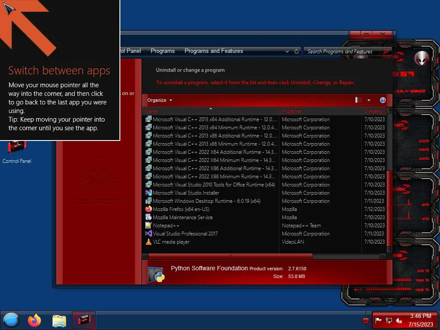Launch Firefox from the taskbar
The width and height of the screenshot is (440, 330).
pos(34,320)
